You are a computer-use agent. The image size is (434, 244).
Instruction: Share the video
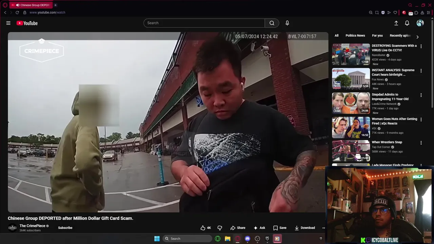238,228
